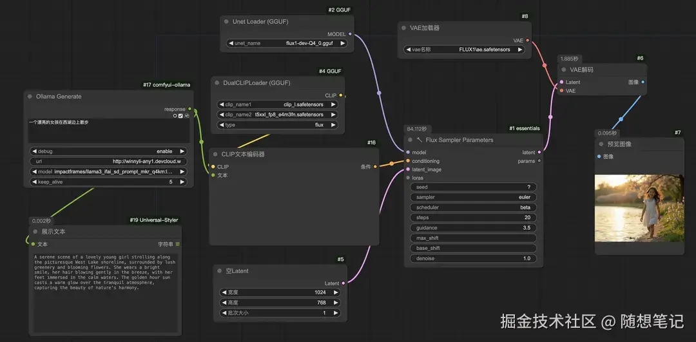This screenshot has width=696, height=342.
Task: Click the Latent output port on 空Latent
Action: coord(343,283)
